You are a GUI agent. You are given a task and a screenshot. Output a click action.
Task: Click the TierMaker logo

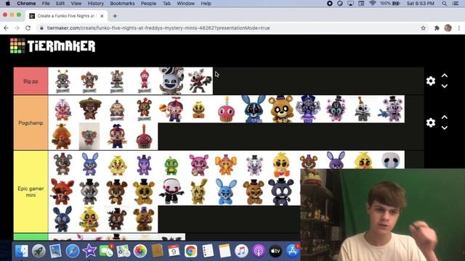(52, 46)
